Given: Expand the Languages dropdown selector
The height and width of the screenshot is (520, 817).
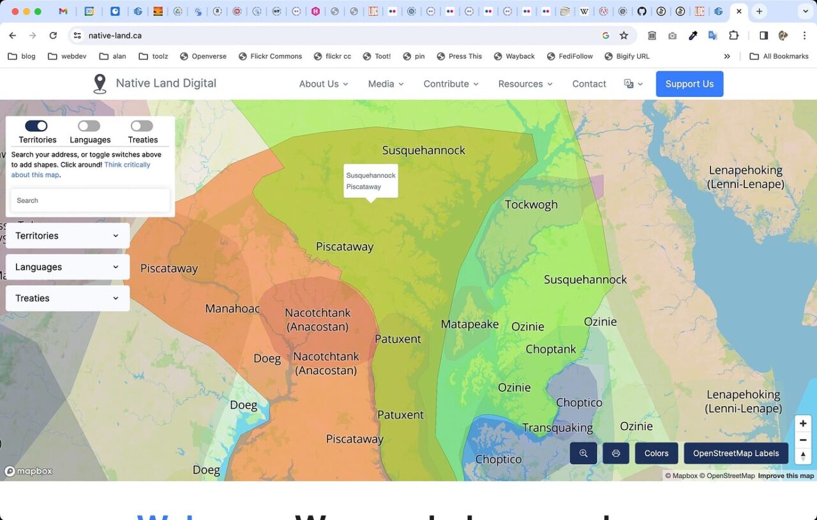Looking at the screenshot, I should [x=67, y=267].
